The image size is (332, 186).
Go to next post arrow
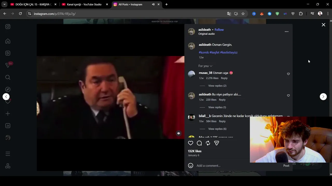pos(323,97)
